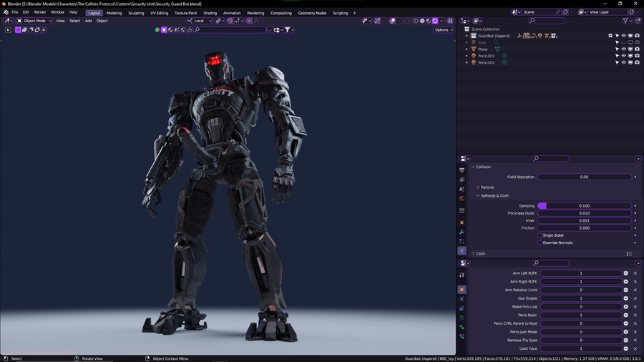The width and height of the screenshot is (644, 362).
Task: Open the Physics properties tab icon
Action: click(x=462, y=250)
